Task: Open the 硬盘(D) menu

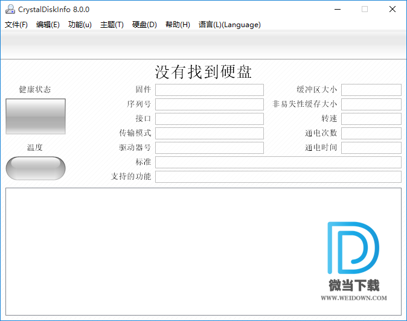Action: 144,25
